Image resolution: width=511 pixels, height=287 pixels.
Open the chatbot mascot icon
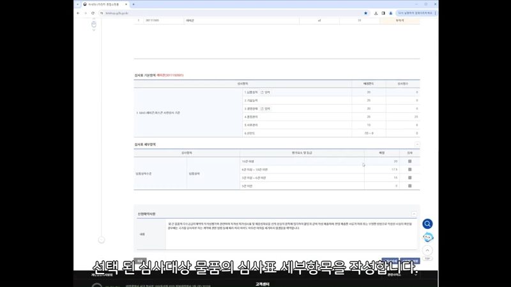[427, 237]
